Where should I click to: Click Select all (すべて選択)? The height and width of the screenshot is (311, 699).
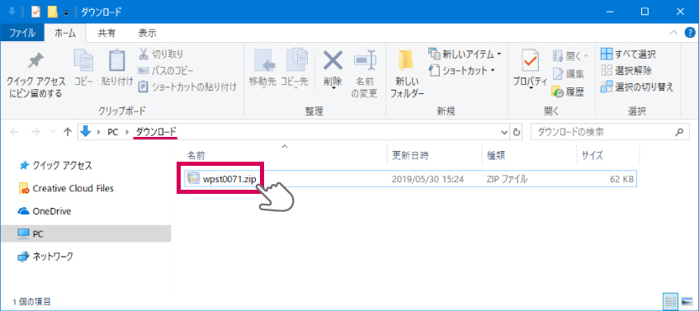(628, 54)
